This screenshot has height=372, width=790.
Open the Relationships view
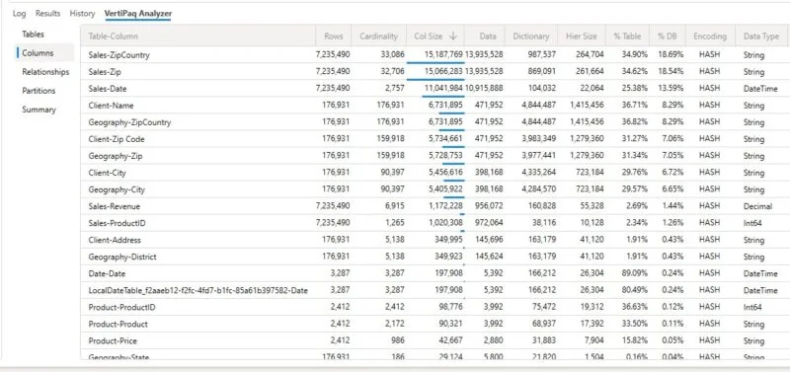[45, 72]
